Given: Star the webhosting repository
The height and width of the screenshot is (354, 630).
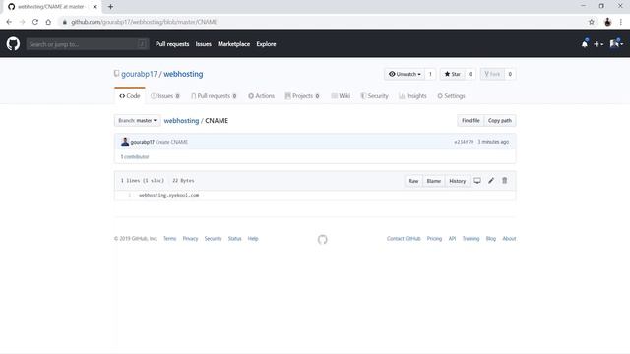Looking at the screenshot, I should [x=453, y=74].
